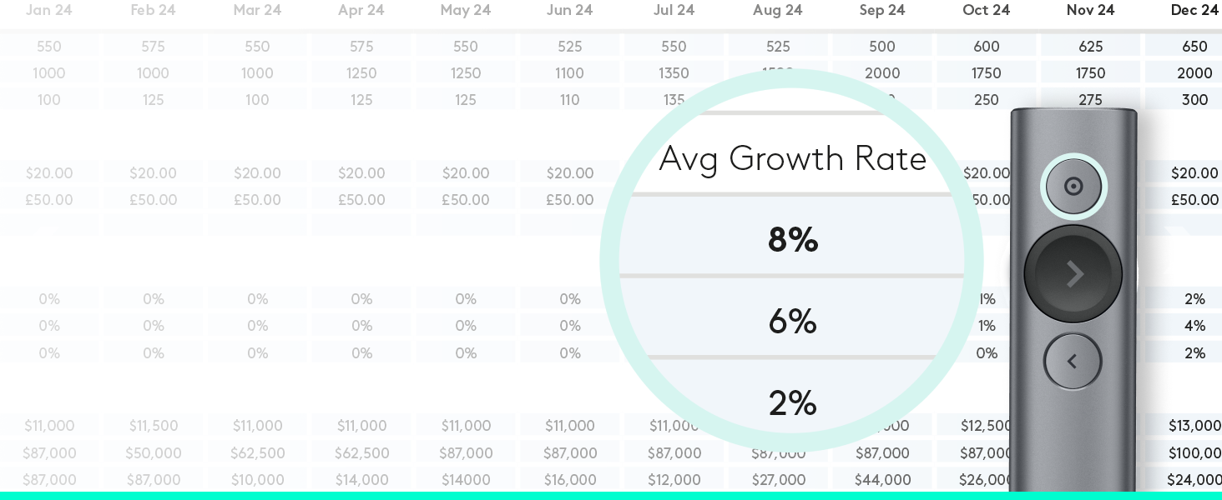Select the Dec 24 column header
Image resolution: width=1222 pixels, height=500 pixels.
pyautogui.click(x=1194, y=10)
